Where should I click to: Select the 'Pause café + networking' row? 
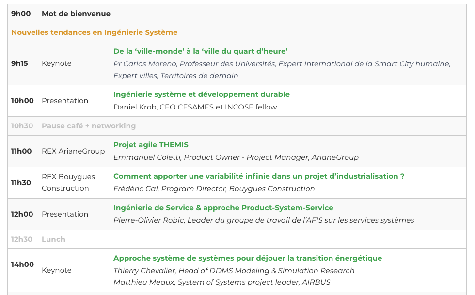pos(89,126)
